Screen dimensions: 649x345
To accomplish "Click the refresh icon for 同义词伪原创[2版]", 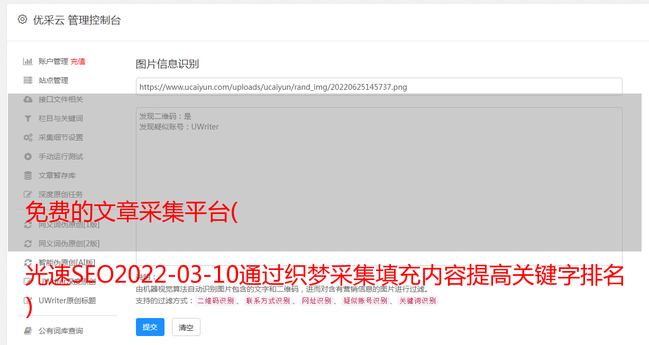I will (28, 244).
